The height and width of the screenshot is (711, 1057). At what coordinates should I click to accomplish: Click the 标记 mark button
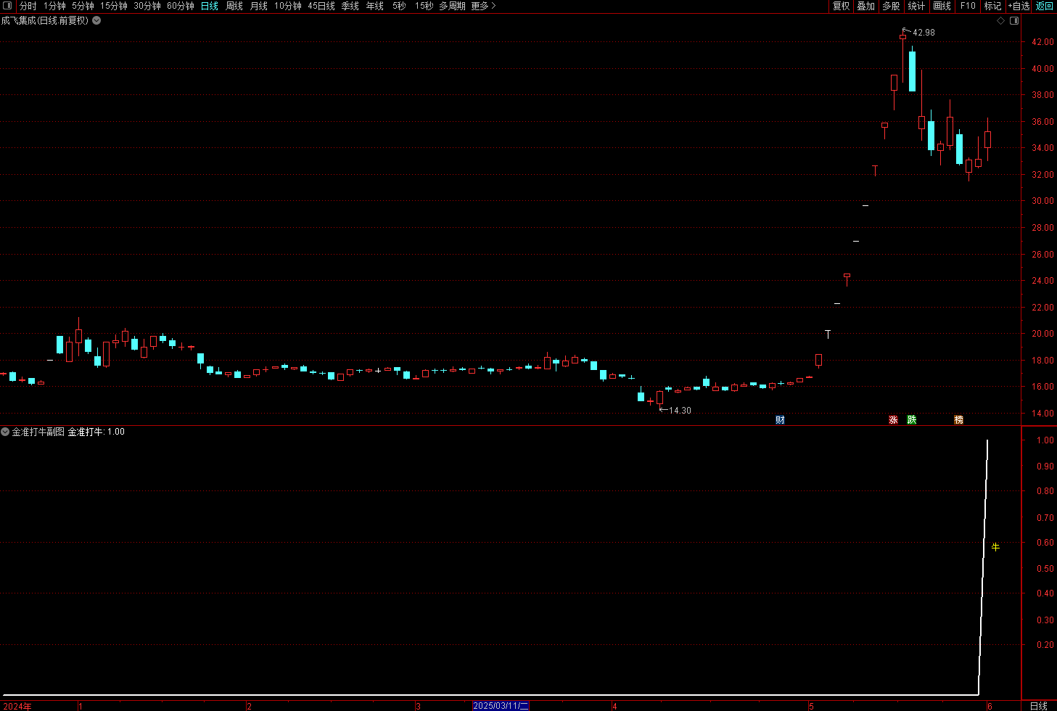[992, 6]
